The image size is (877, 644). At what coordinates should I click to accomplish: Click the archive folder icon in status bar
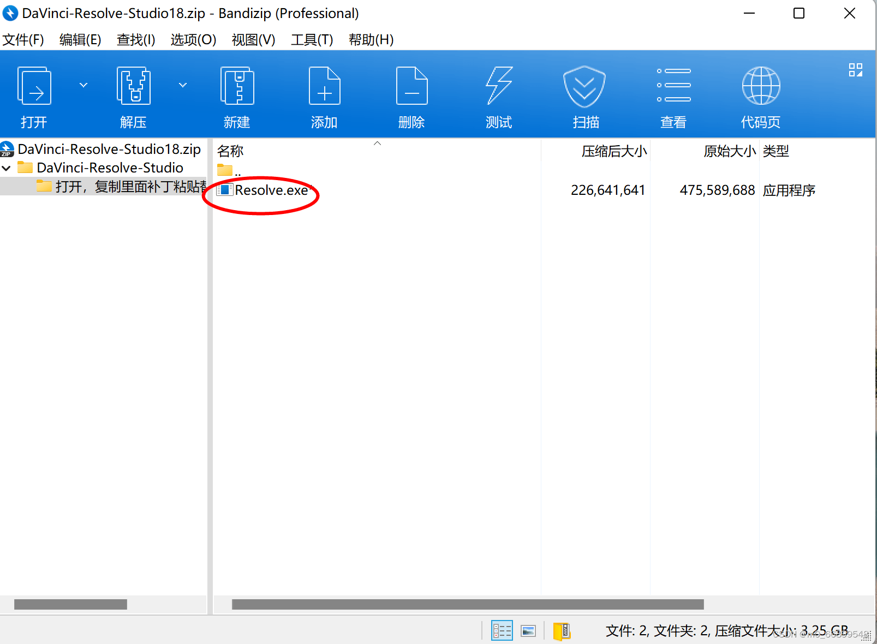click(562, 631)
